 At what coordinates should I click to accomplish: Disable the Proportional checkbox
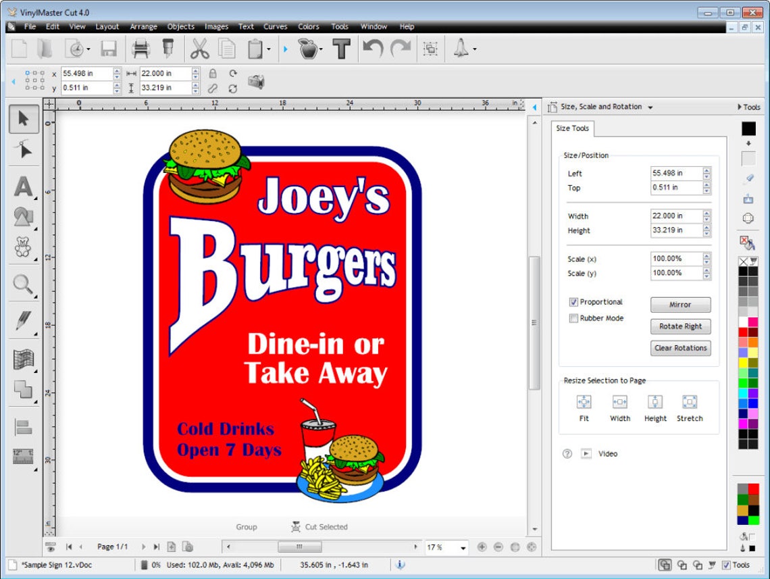pyautogui.click(x=573, y=302)
